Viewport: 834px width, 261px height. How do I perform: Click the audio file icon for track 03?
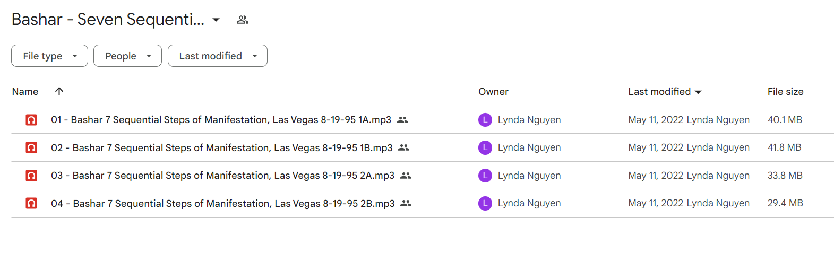click(31, 176)
